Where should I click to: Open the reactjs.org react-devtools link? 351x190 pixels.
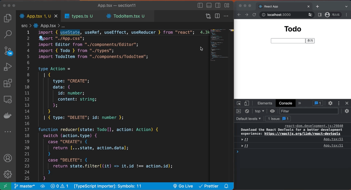[x=302, y=134]
